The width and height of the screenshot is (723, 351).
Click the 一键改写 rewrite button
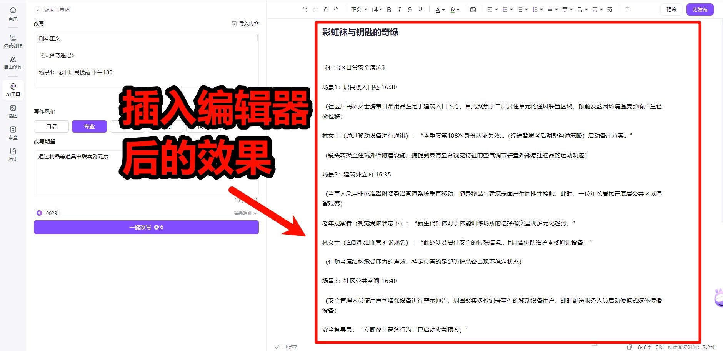146,227
